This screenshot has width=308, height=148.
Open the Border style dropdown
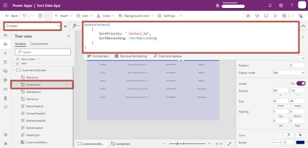coord(278,143)
